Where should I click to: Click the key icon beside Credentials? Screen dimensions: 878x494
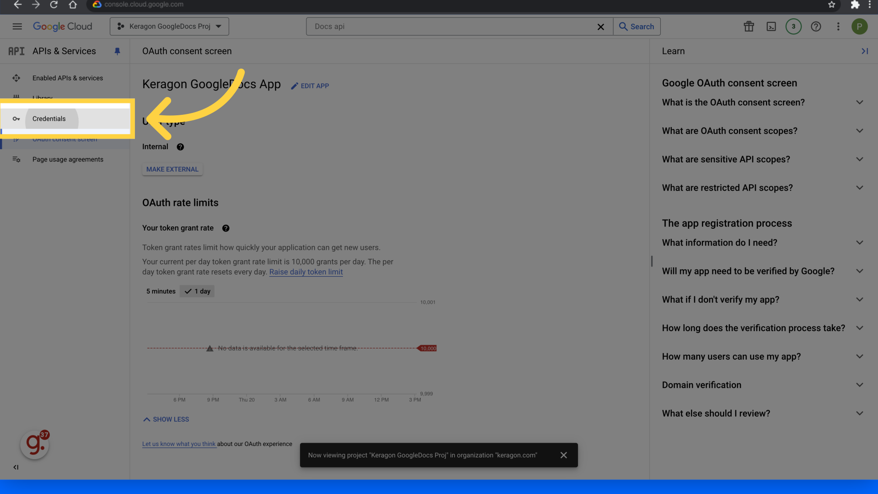click(16, 119)
